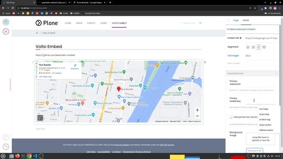The width and height of the screenshot is (283, 159).
Task: Click the CSS height input field
Action: click(261, 56)
